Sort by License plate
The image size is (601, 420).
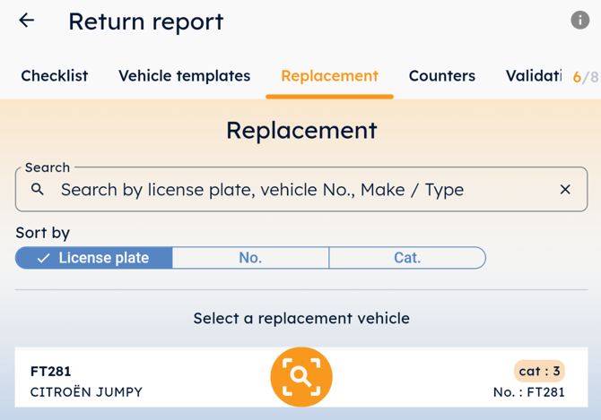(x=94, y=258)
